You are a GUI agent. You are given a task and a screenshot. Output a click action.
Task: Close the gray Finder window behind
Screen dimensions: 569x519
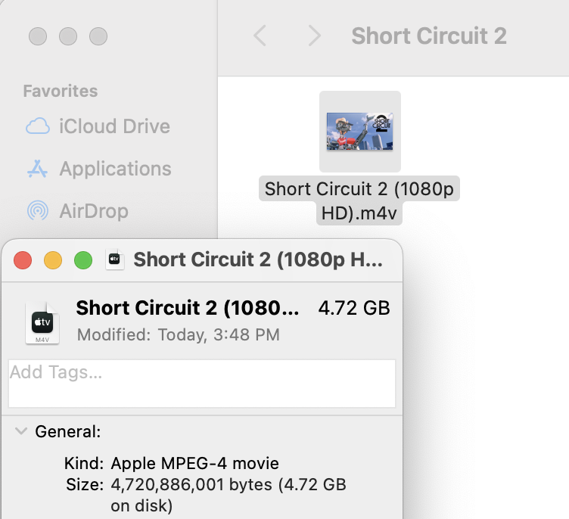(x=38, y=36)
